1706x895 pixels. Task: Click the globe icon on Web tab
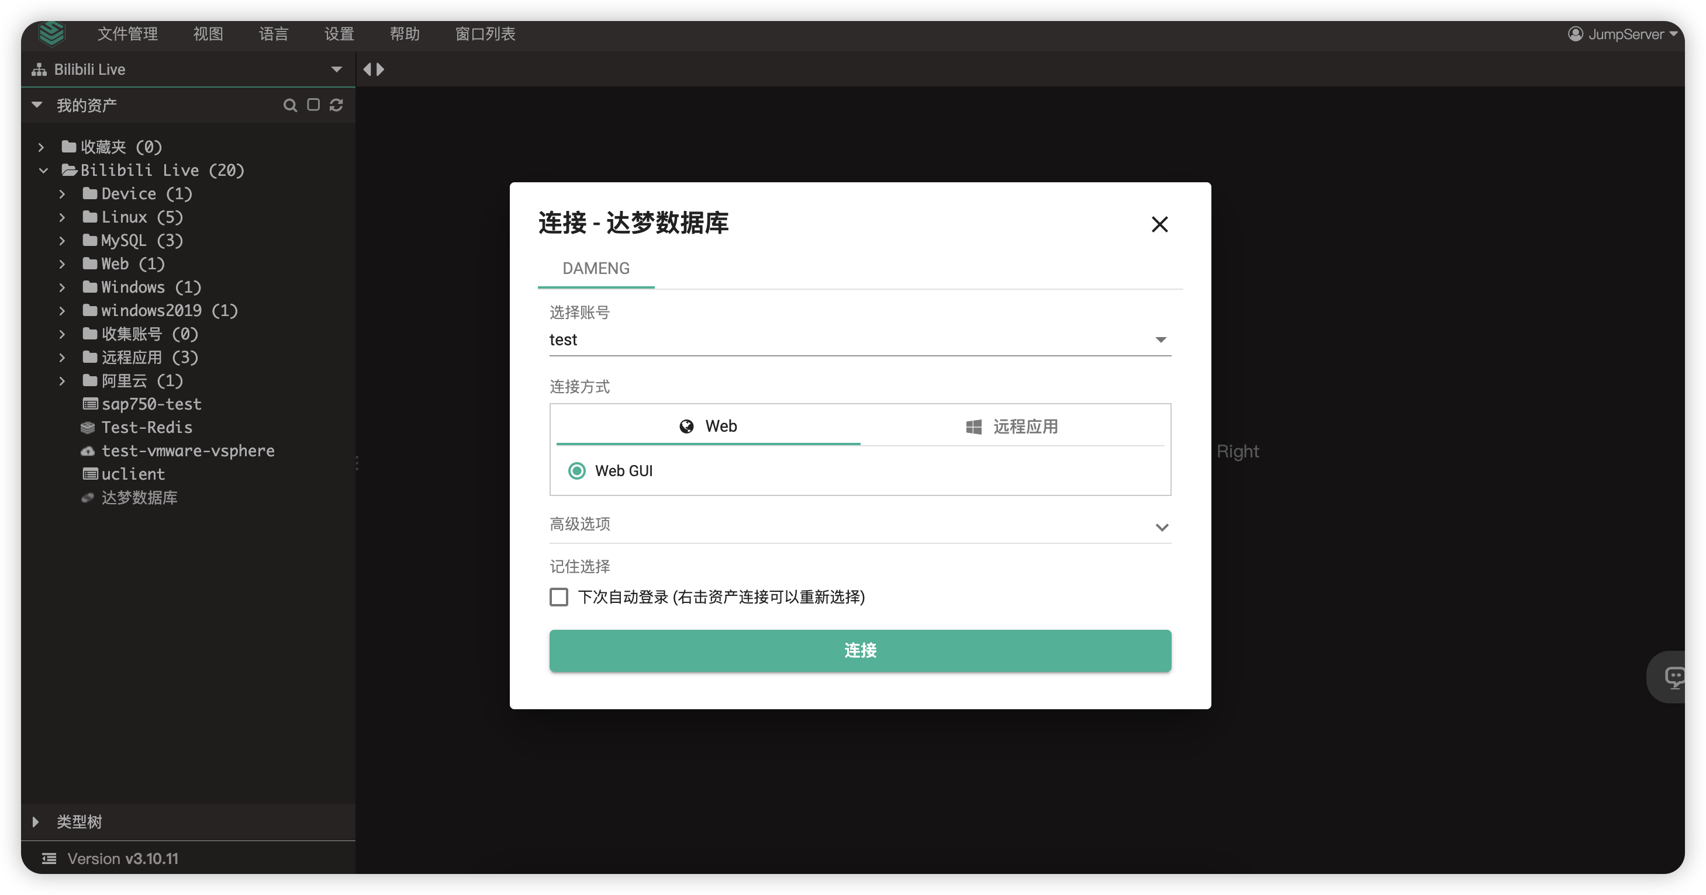pos(686,426)
